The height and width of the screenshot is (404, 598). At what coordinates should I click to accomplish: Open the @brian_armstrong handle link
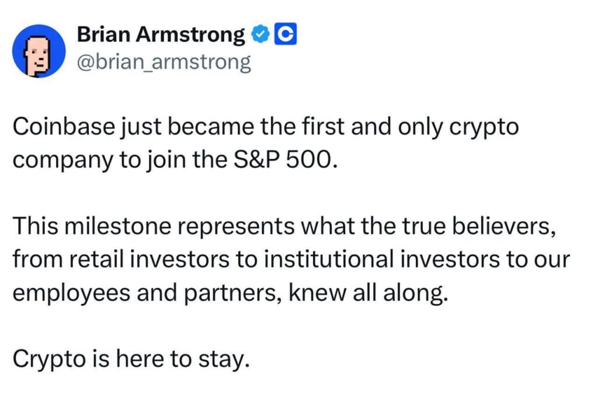(x=164, y=61)
